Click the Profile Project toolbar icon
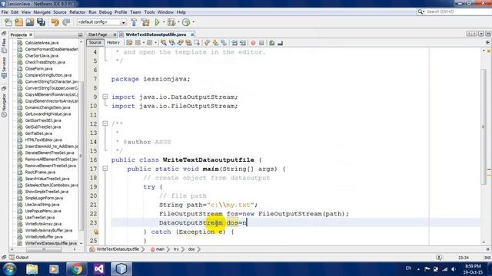Image resolution: width=492 pixels, height=276 pixels. pyautogui.click(x=186, y=22)
